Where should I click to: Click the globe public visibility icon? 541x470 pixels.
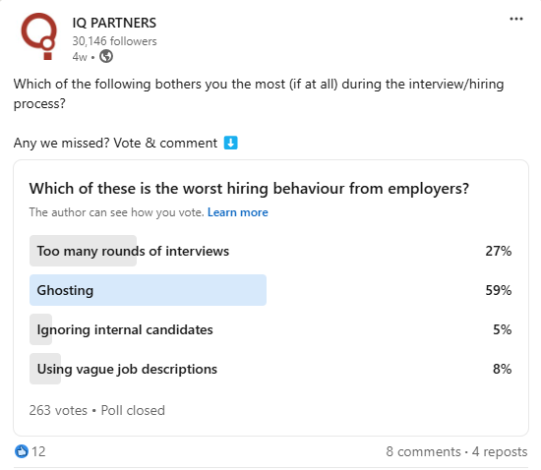[x=106, y=56]
